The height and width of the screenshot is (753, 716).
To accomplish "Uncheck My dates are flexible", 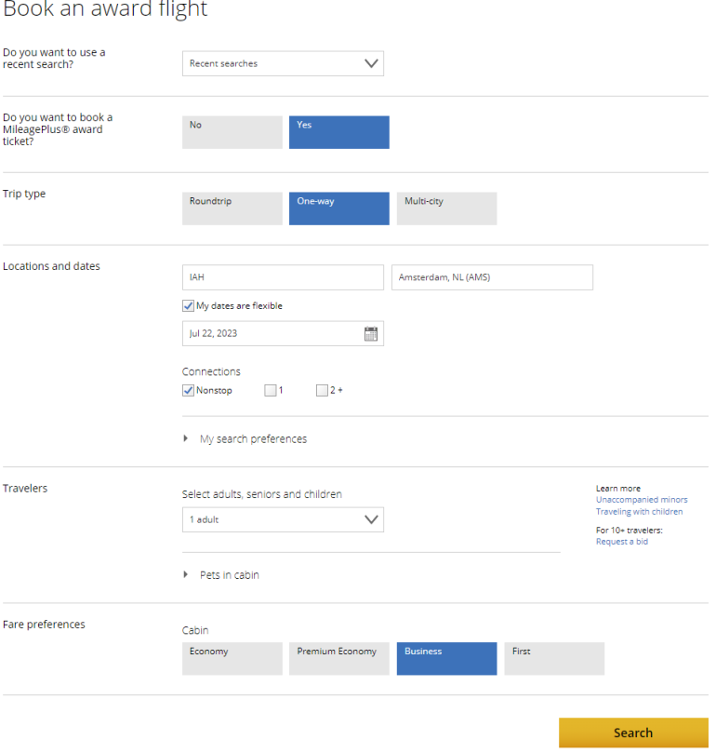I will pyautogui.click(x=189, y=306).
